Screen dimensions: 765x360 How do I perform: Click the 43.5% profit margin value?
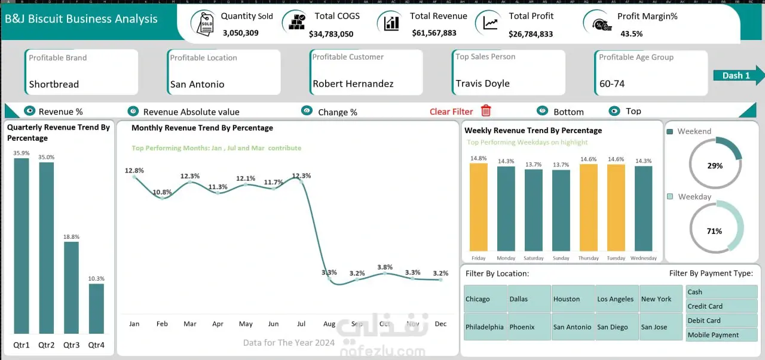click(x=632, y=34)
